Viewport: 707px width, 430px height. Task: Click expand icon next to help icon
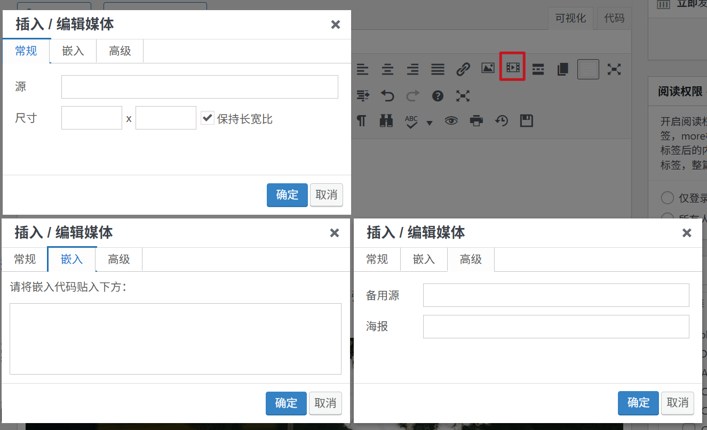(x=463, y=96)
